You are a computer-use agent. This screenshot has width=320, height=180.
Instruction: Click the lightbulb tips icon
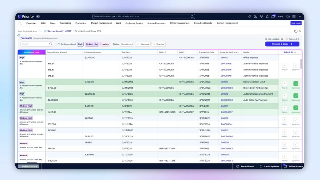tap(261, 17)
